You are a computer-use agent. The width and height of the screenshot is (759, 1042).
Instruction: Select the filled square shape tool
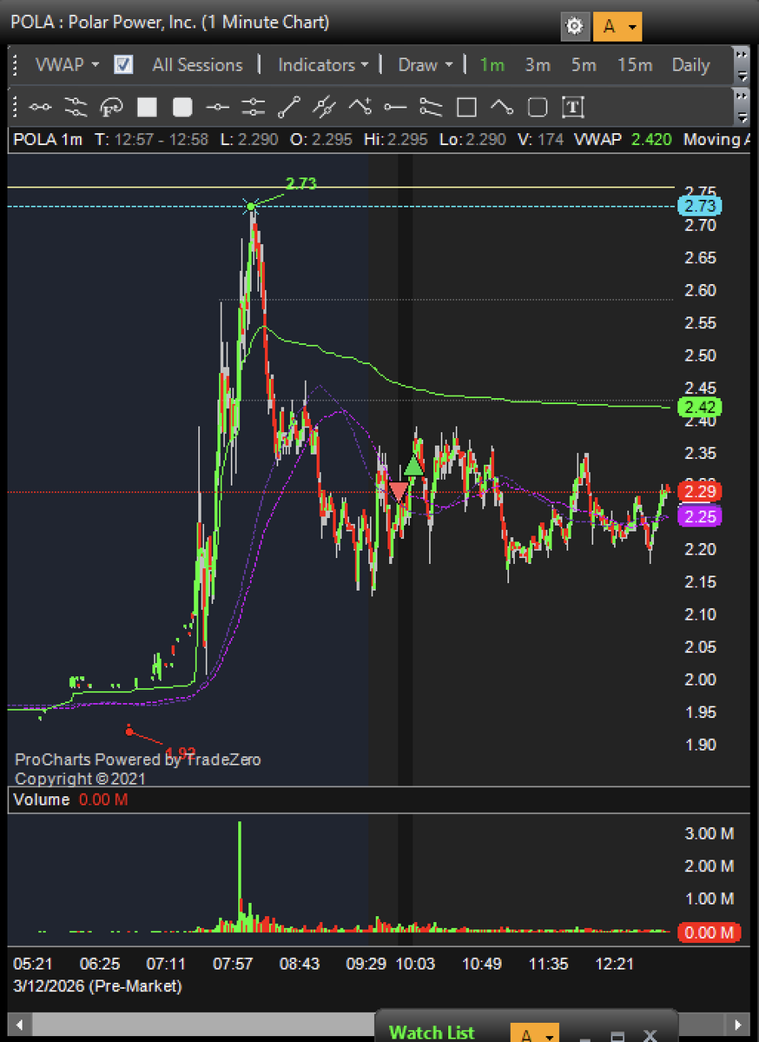[147, 107]
